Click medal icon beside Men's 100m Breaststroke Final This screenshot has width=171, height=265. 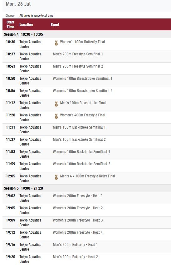click(56, 104)
